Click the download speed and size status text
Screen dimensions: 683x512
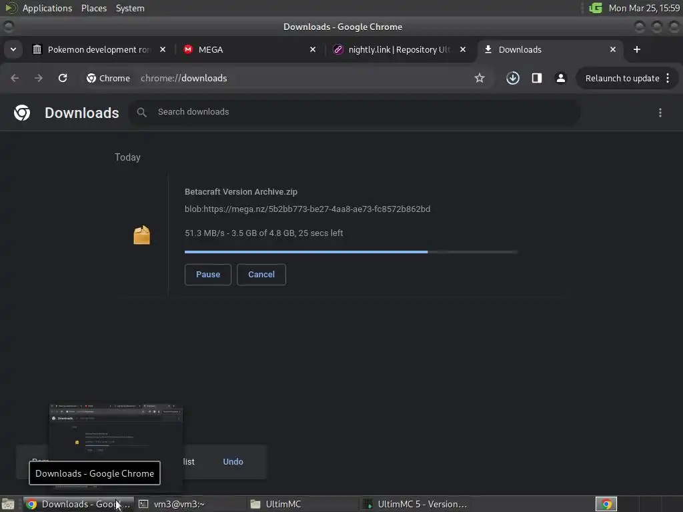tap(263, 233)
